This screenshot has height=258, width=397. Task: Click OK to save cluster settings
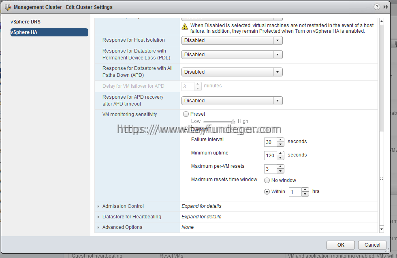pos(341,245)
